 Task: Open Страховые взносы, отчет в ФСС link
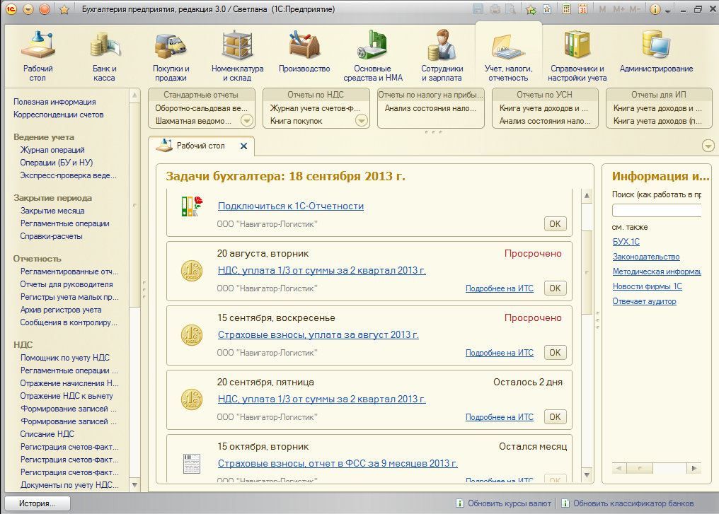[338, 464]
